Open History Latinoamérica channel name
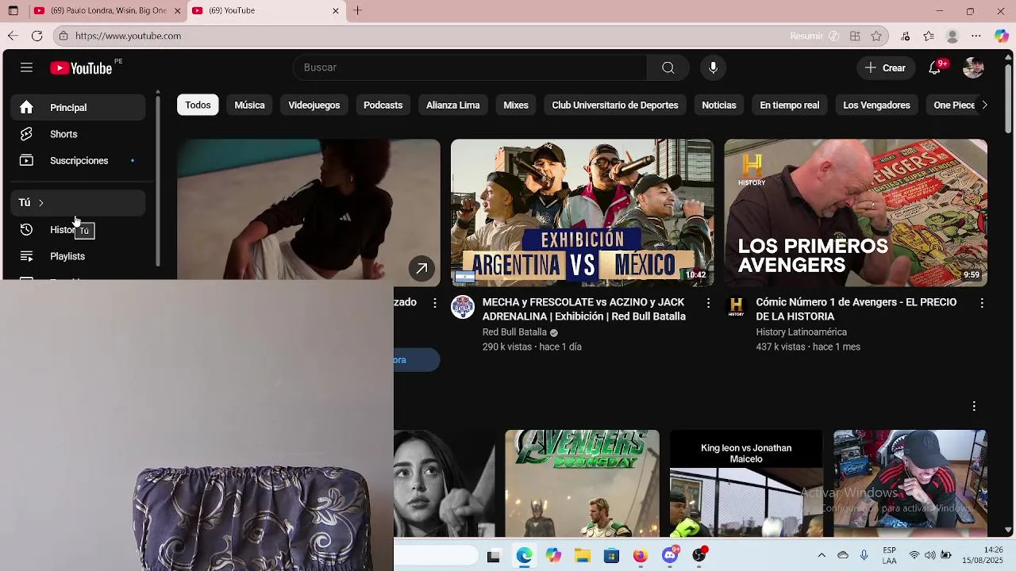The image size is (1016, 571). point(801,332)
